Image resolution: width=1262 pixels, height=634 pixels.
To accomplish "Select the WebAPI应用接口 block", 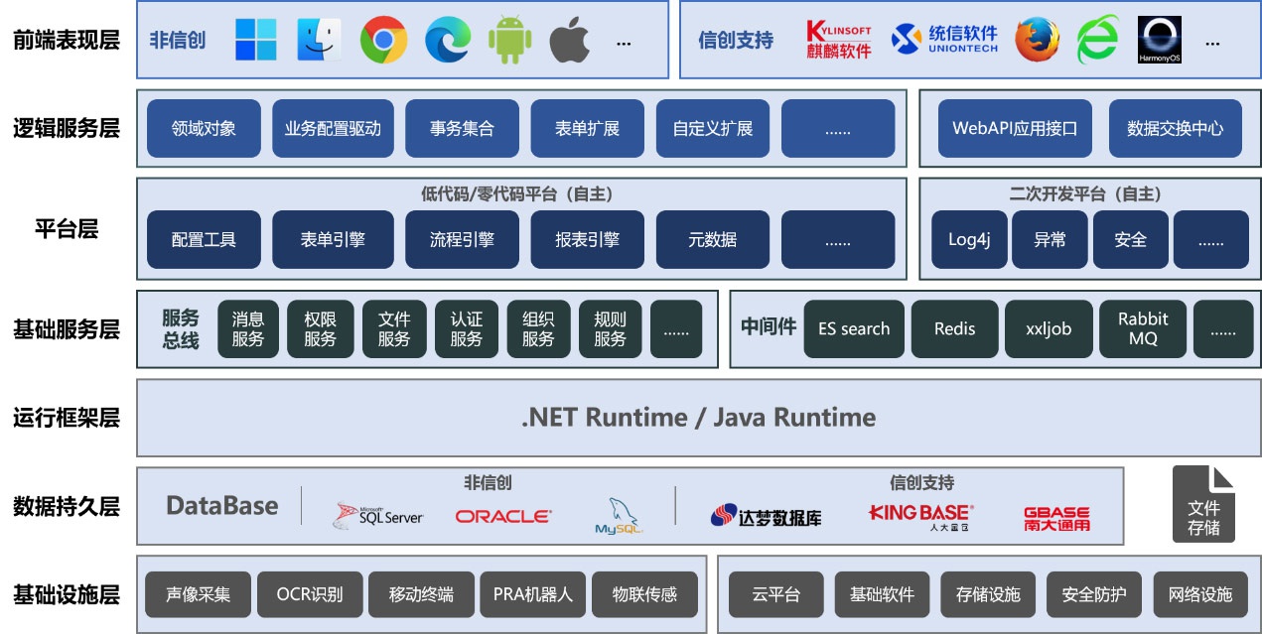I will coord(1014,129).
